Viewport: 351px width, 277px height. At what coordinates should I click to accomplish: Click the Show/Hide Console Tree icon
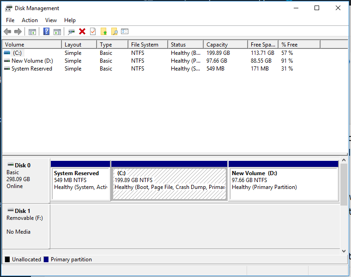click(32, 31)
